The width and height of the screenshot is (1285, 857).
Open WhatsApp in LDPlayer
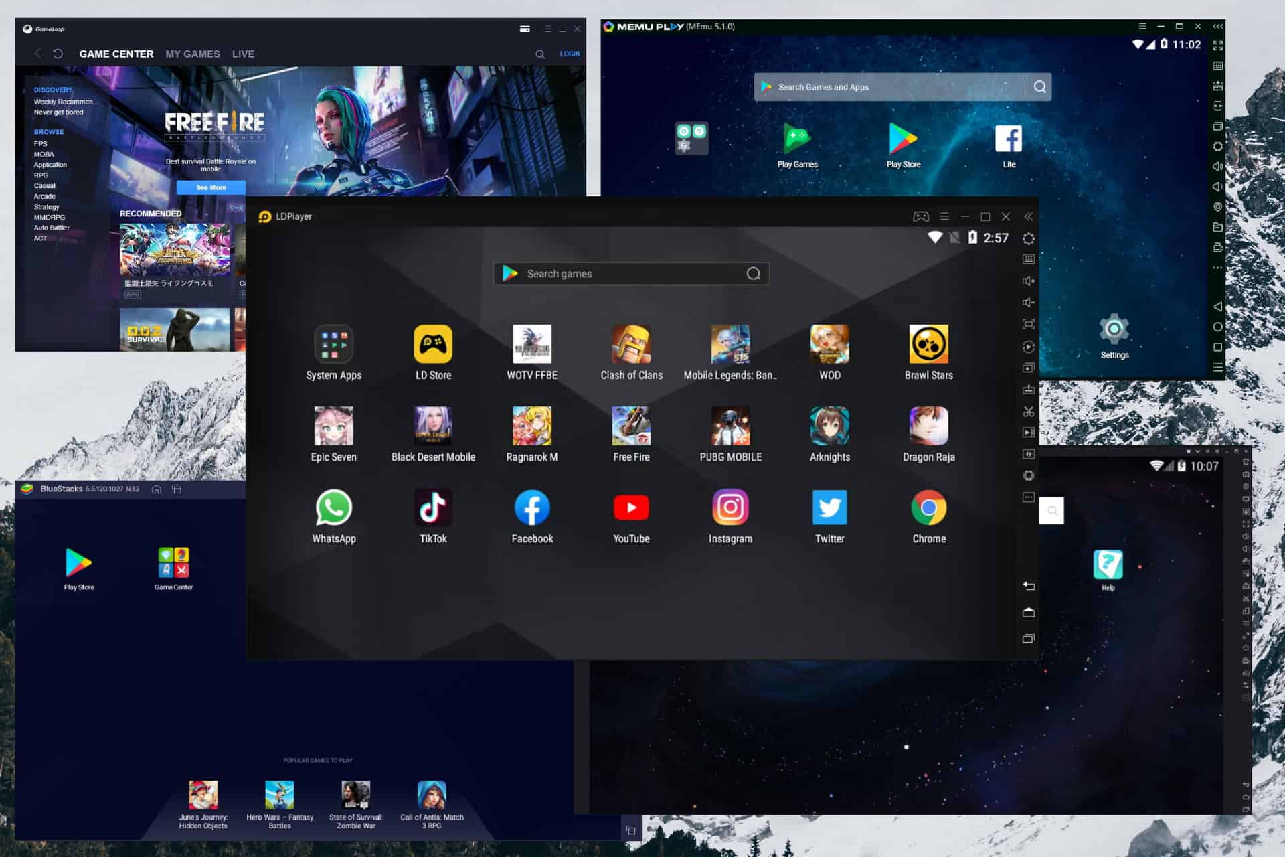[333, 508]
